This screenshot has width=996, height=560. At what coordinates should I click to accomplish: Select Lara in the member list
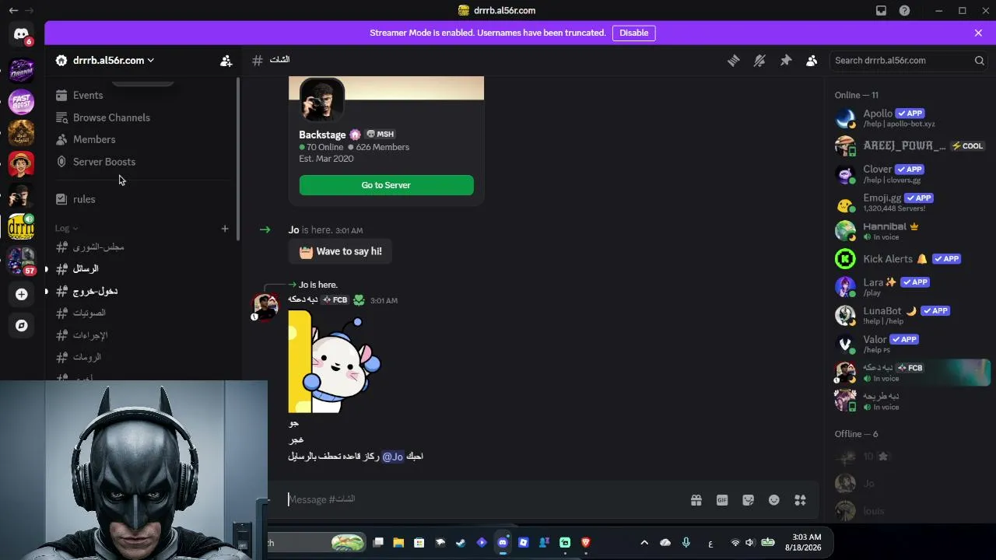coord(910,286)
